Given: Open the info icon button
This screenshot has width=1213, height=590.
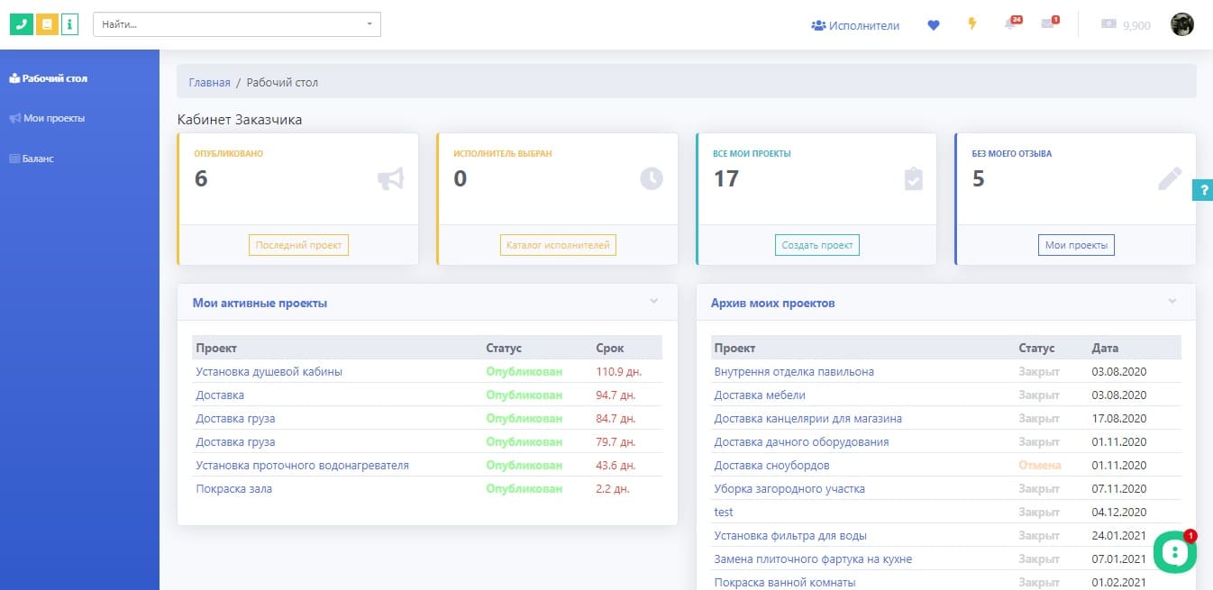Looking at the screenshot, I should coord(70,24).
